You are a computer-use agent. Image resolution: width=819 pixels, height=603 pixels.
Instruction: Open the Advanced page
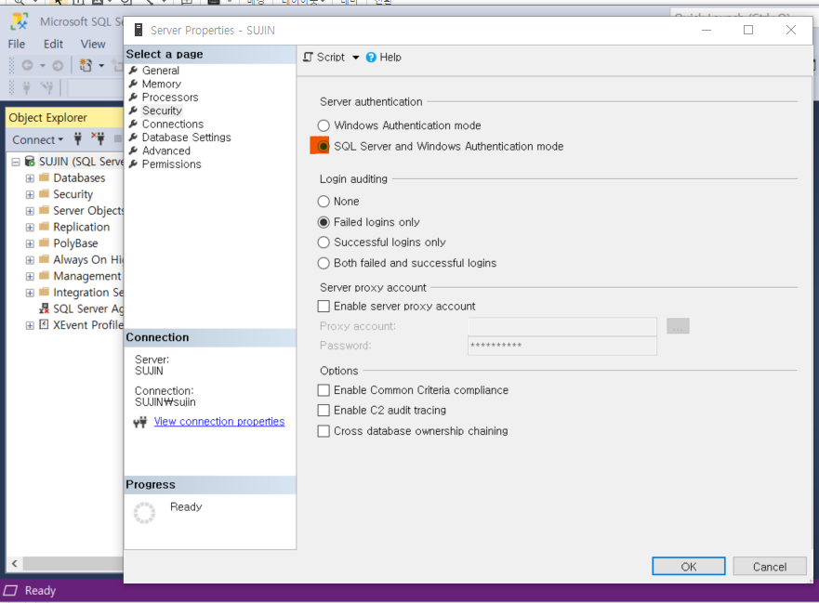(x=166, y=151)
